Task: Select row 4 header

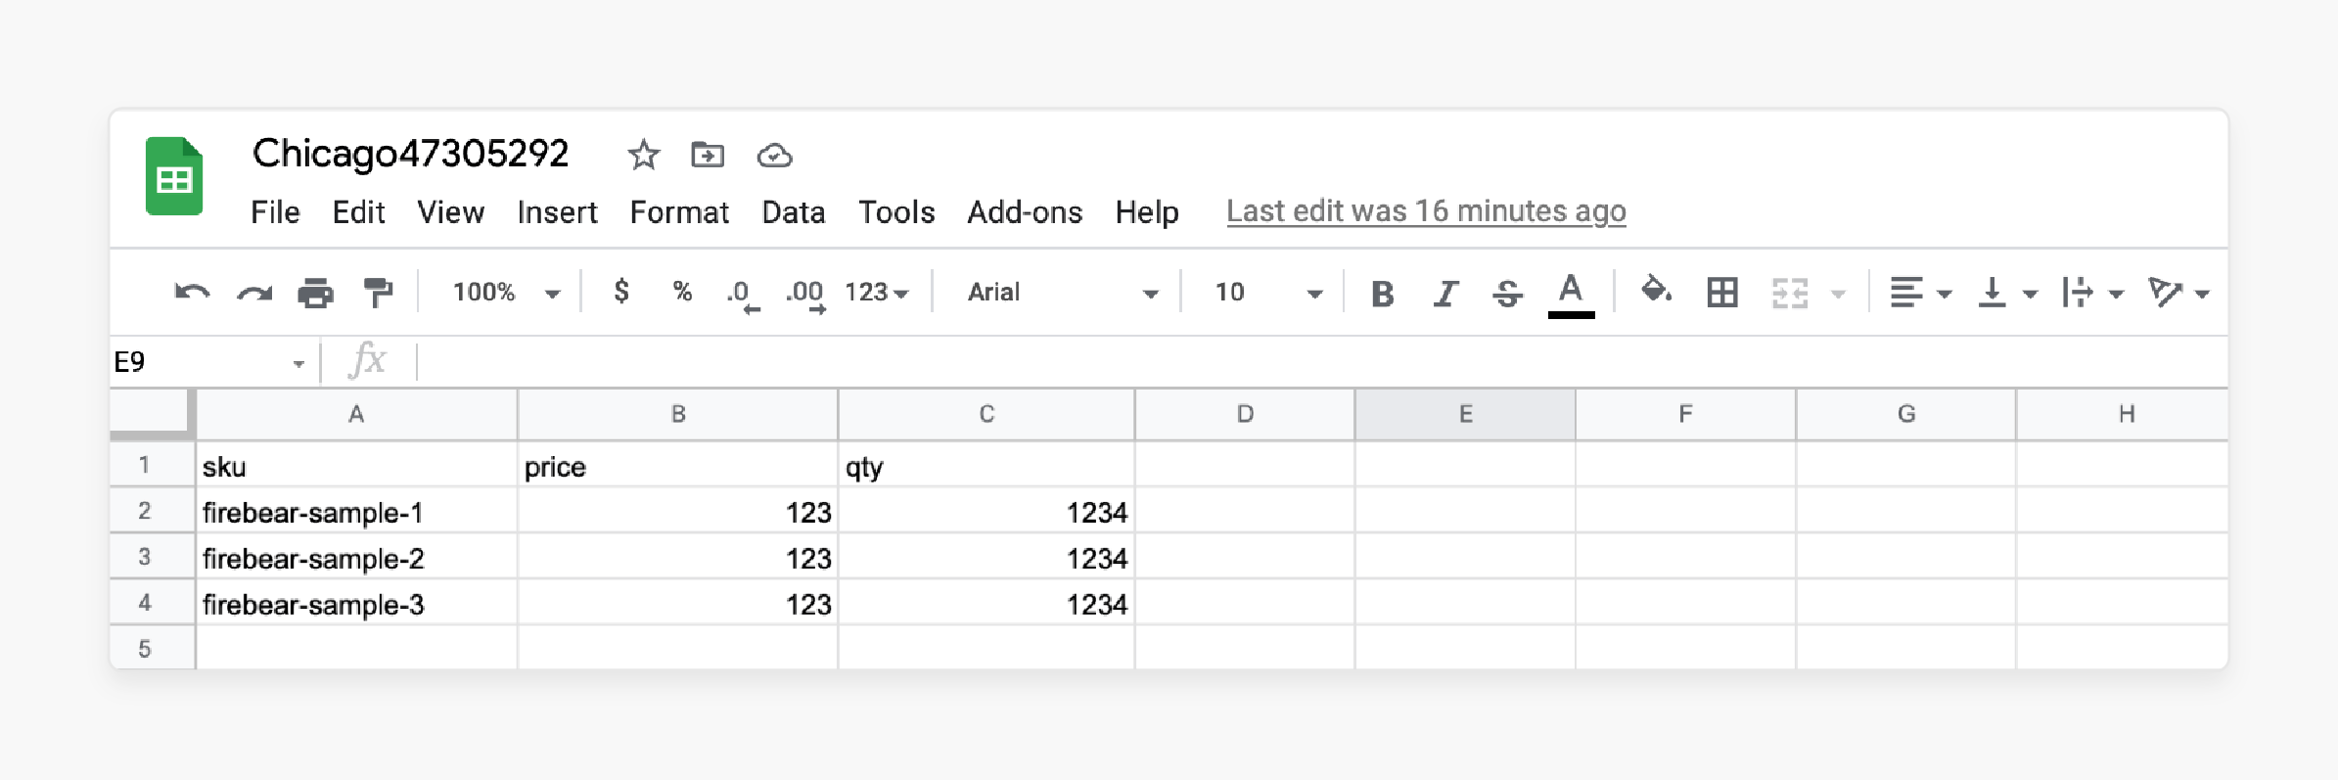Action: [153, 602]
